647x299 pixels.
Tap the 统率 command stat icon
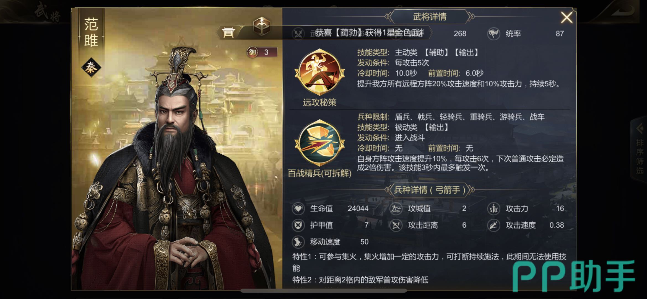(494, 33)
